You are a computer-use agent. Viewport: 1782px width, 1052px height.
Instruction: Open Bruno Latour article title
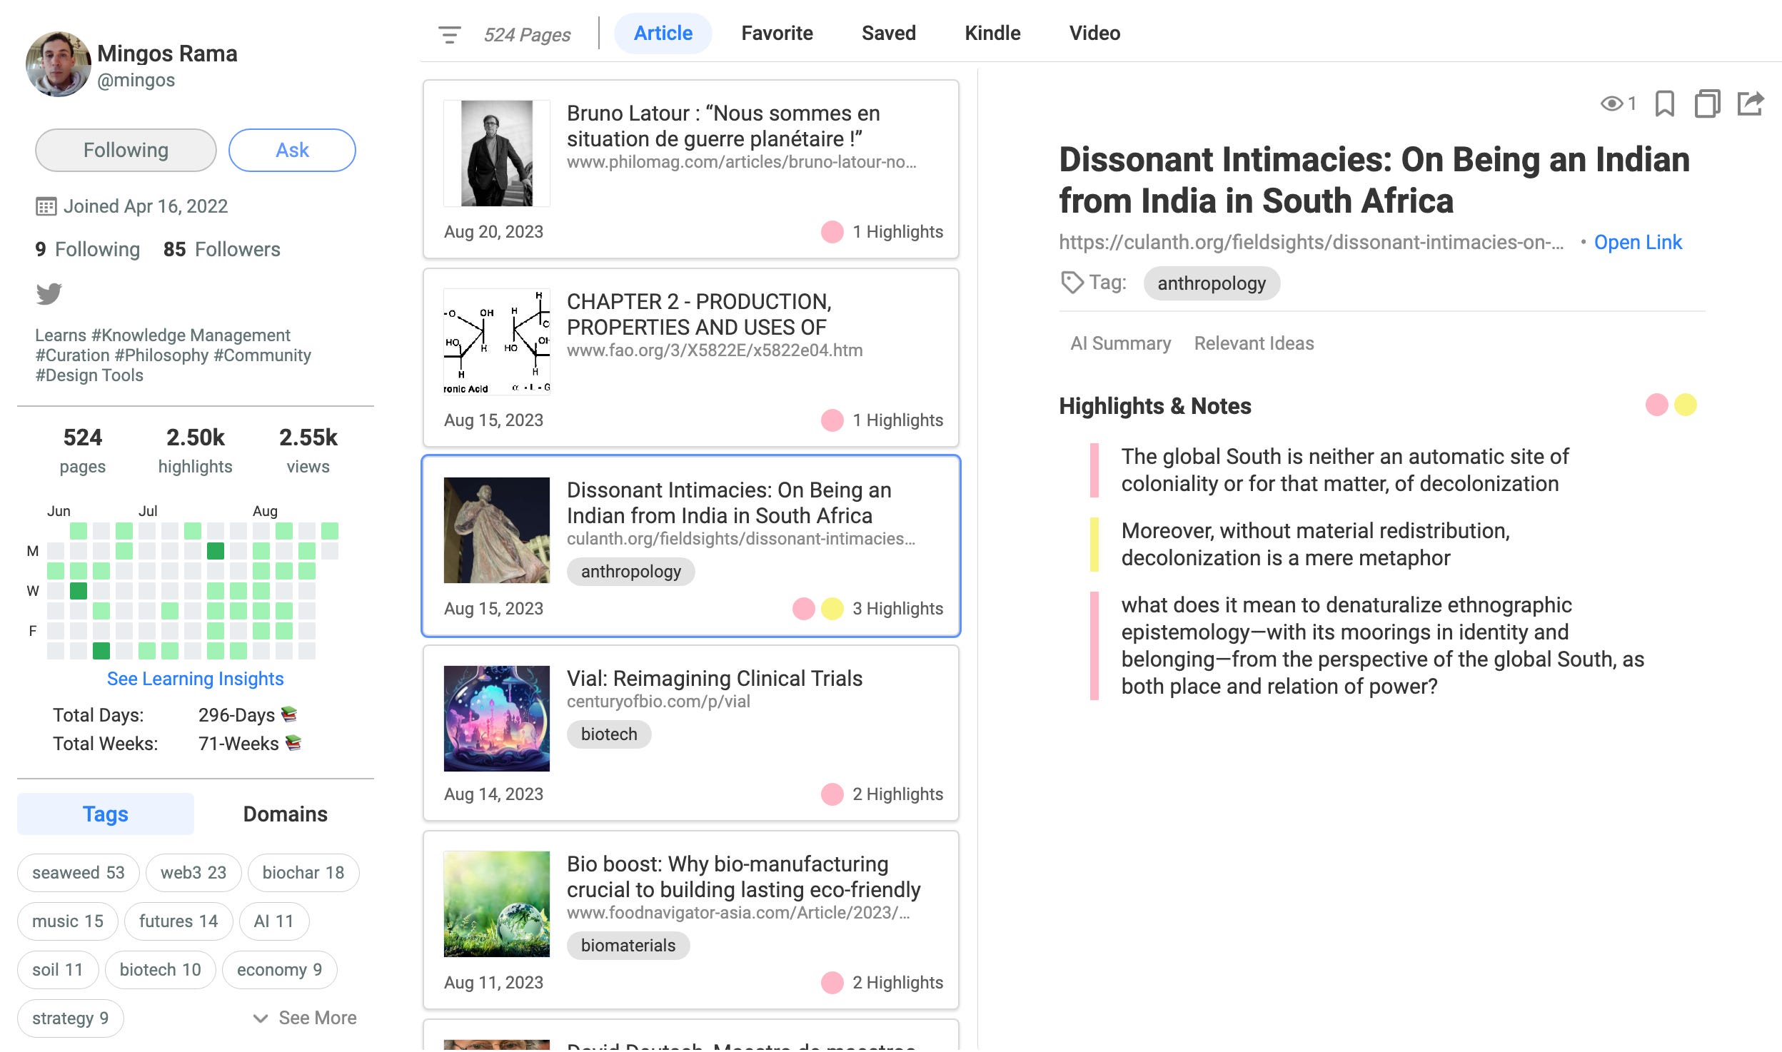click(723, 126)
